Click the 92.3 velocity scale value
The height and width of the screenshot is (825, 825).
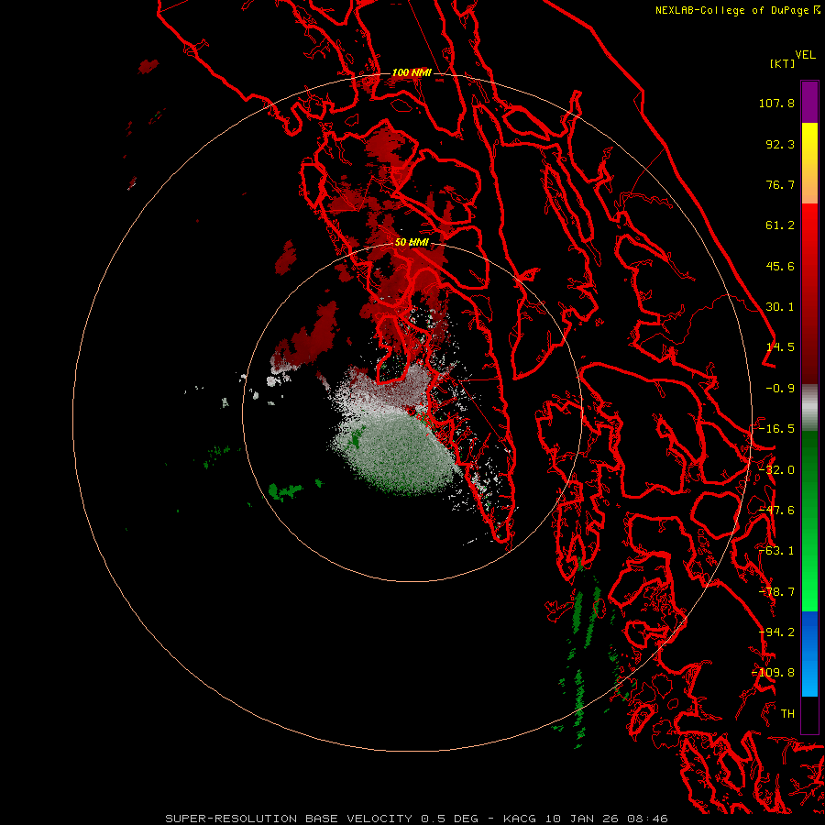point(780,144)
